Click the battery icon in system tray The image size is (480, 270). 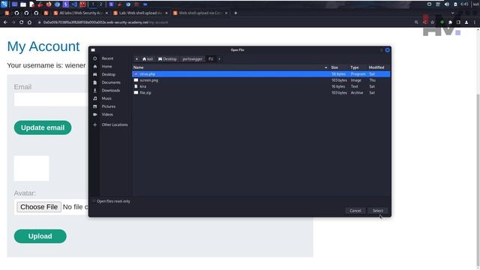pos(455,4)
